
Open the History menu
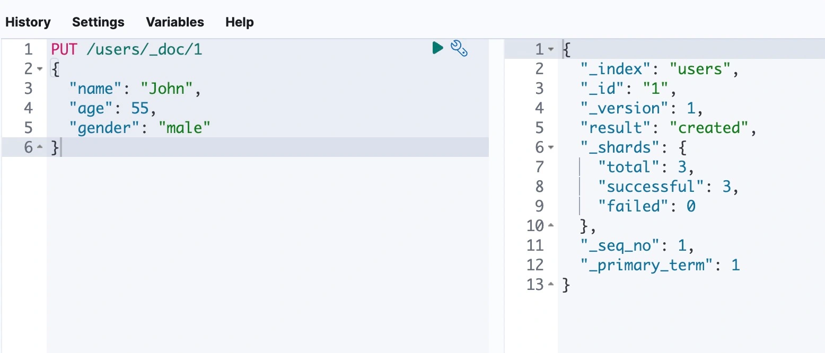coord(28,22)
